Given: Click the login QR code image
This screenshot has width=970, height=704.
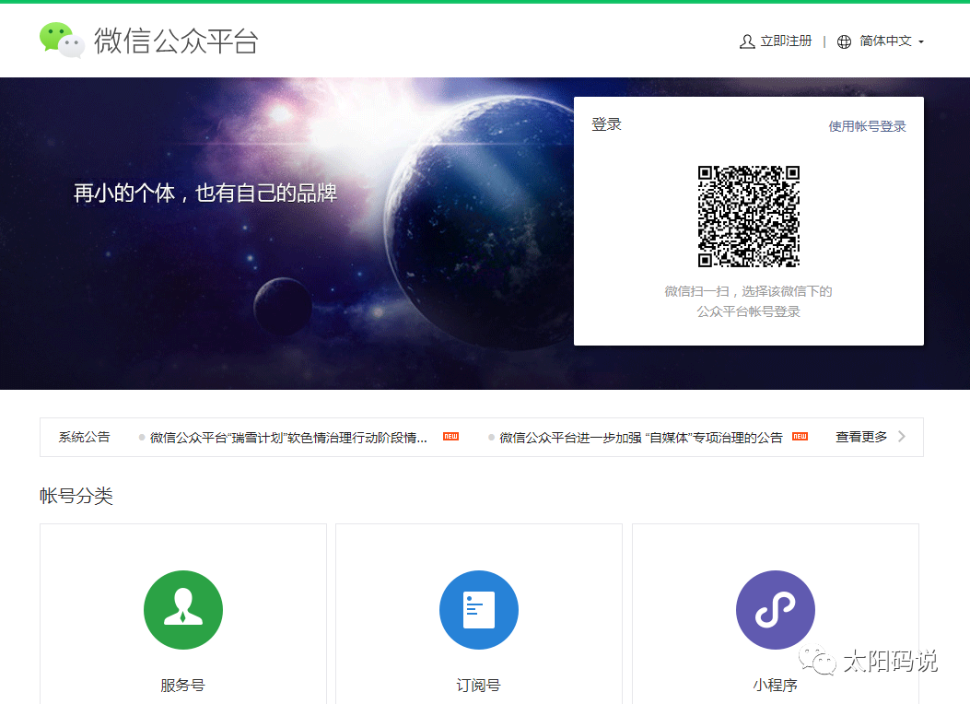Looking at the screenshot, I should 749,217.
